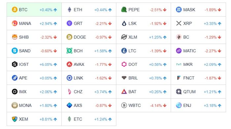The width and height of the screenshot is (231, 129).
Task: Open the ETC ticker label
Action: [78, 119]
